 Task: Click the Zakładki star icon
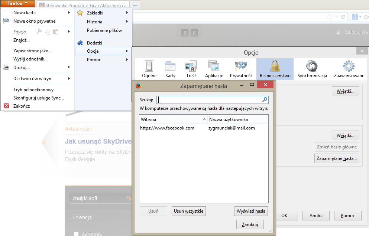click(x=80, y=13)
